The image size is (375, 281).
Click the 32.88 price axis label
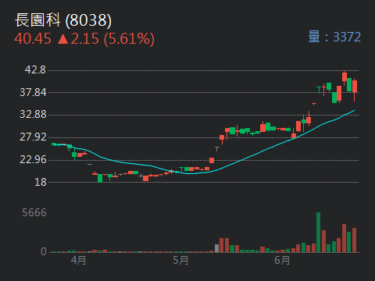coord(33,114)
